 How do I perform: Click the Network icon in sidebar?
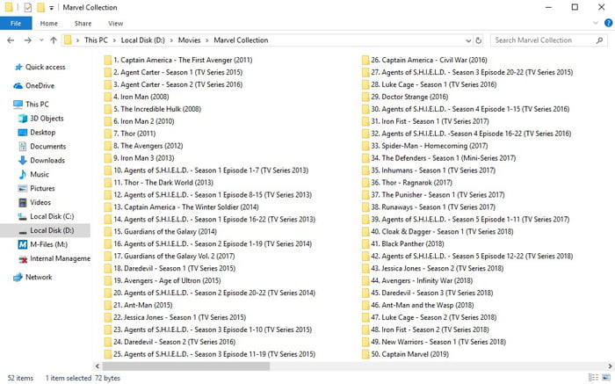(18, 278)
